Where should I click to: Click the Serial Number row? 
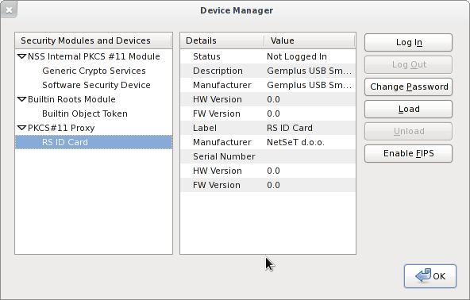coord(268,156)
